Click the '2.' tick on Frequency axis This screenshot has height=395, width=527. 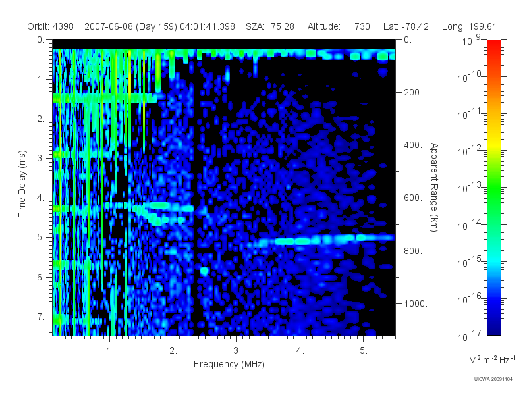tap(173, 351)
